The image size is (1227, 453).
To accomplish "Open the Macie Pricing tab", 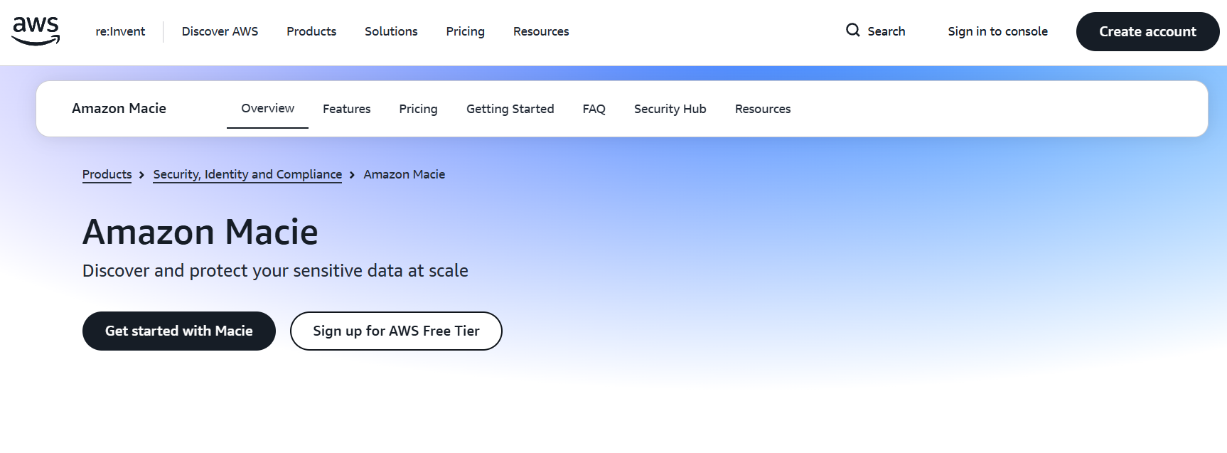I will (x=418, y=109).
